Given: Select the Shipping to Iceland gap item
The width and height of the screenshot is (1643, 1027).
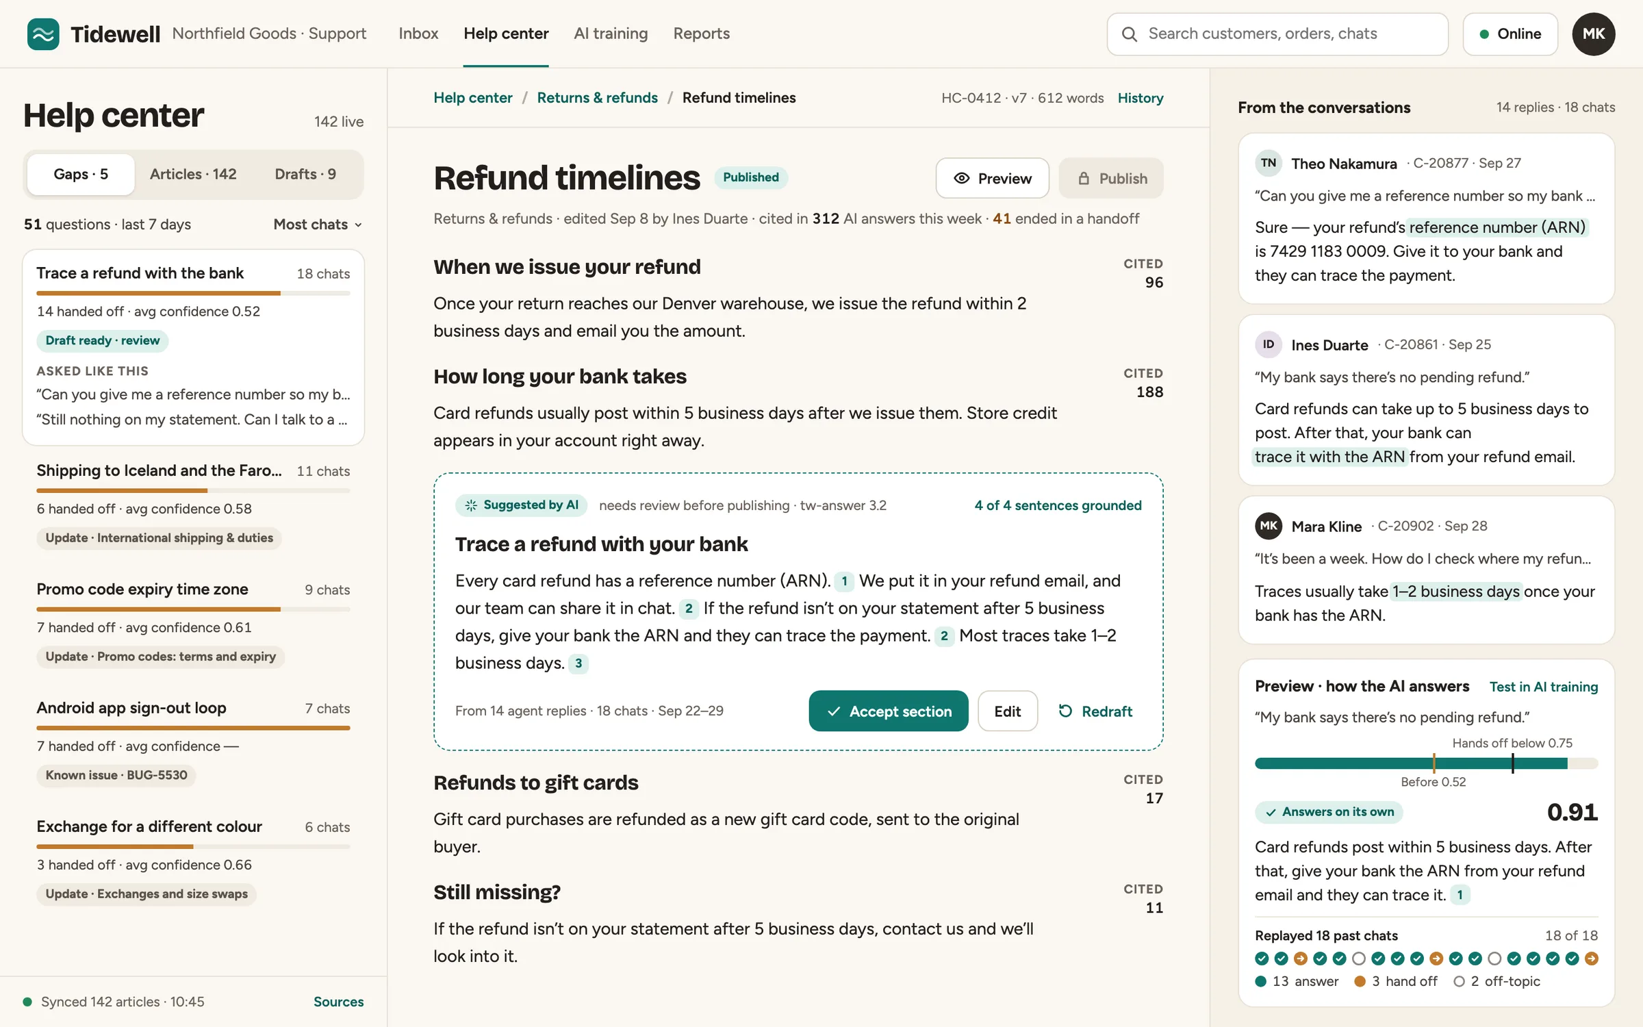Looking at the screenshot, I should (193, 505).
